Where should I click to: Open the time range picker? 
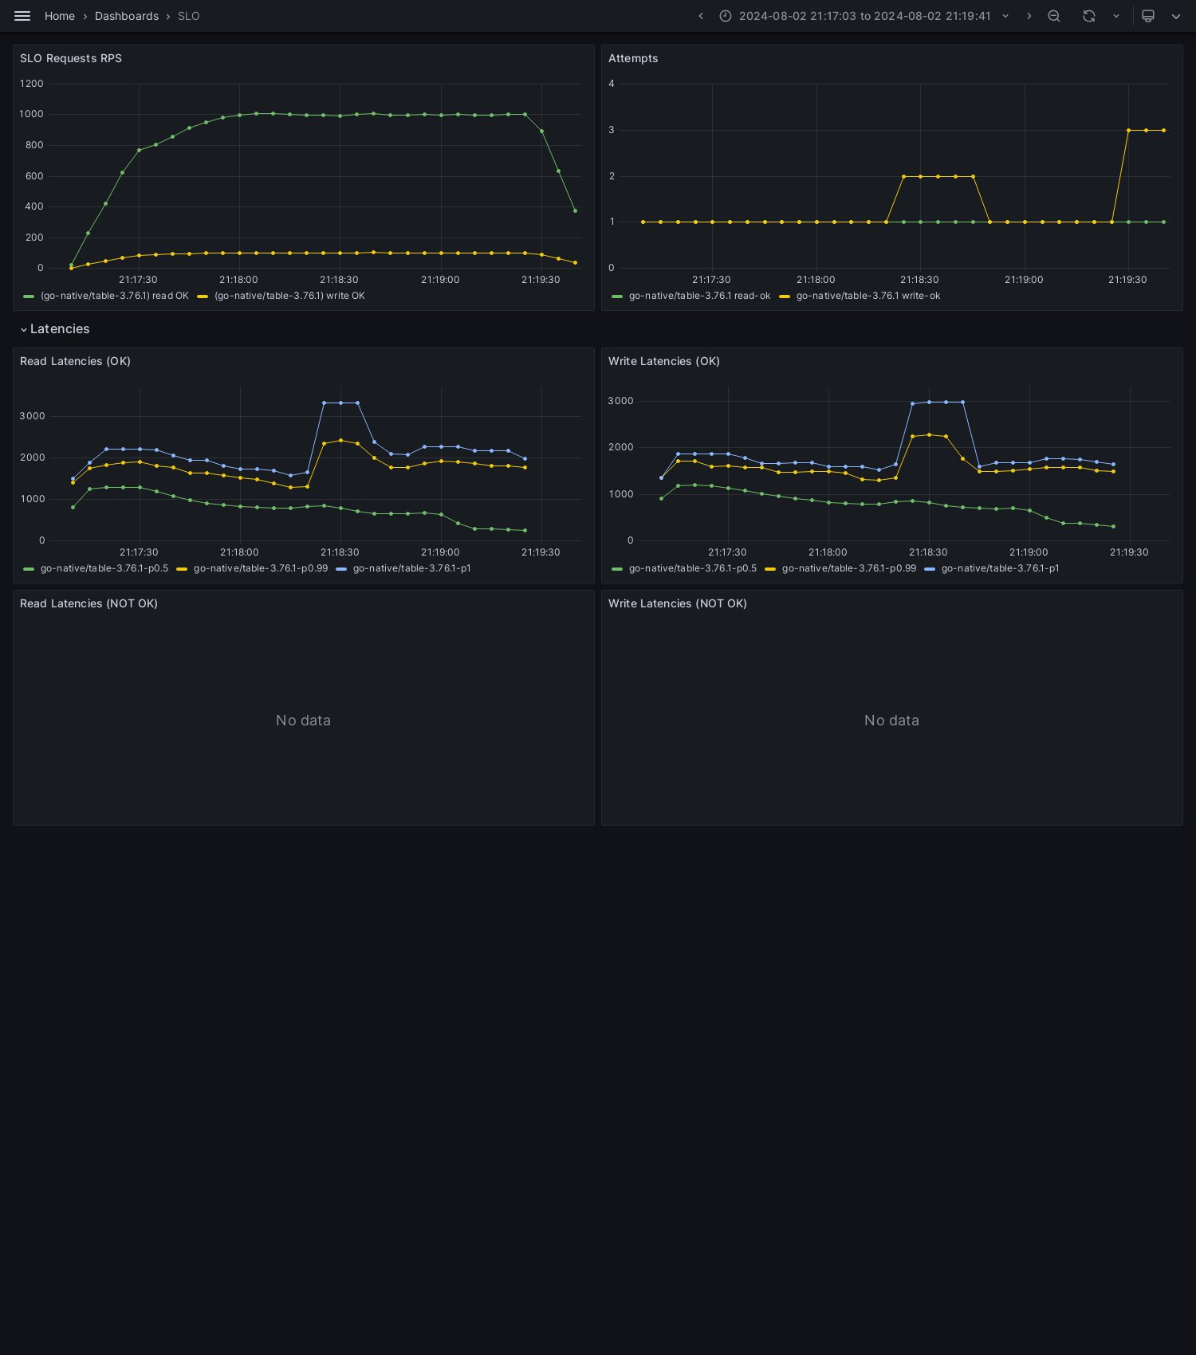864,16
